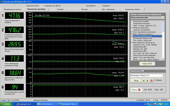
Task: Switch to Переменные (список) tab
Action: tap(12, 10)
